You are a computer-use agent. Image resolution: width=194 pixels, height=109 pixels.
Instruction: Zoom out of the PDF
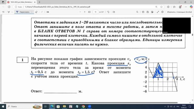click(x=80, y=12)
